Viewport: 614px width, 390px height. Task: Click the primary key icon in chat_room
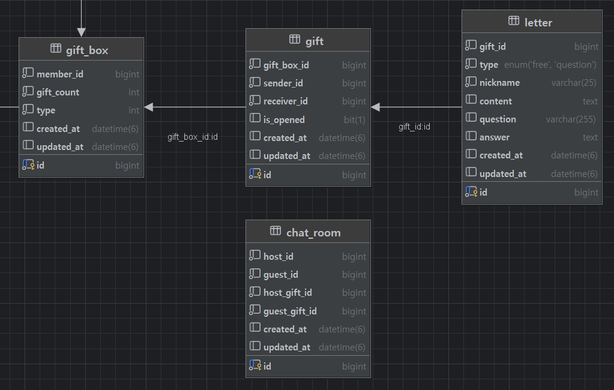[255, 365]
